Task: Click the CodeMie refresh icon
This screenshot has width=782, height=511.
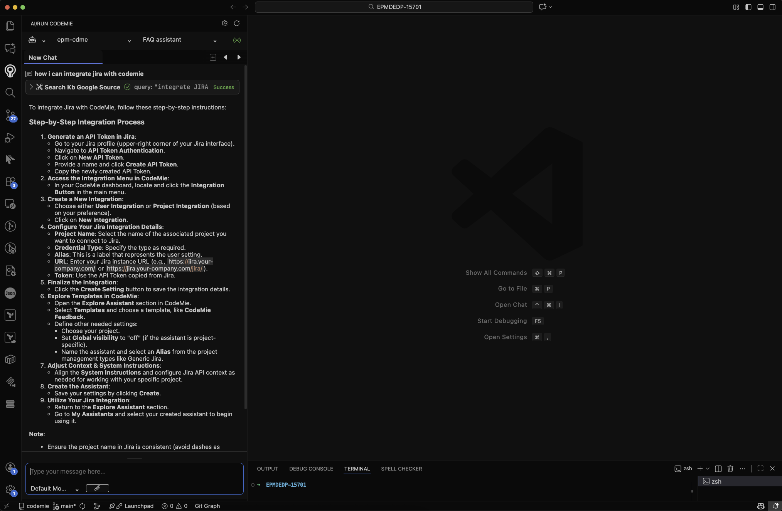Action: tap(237, 24)
